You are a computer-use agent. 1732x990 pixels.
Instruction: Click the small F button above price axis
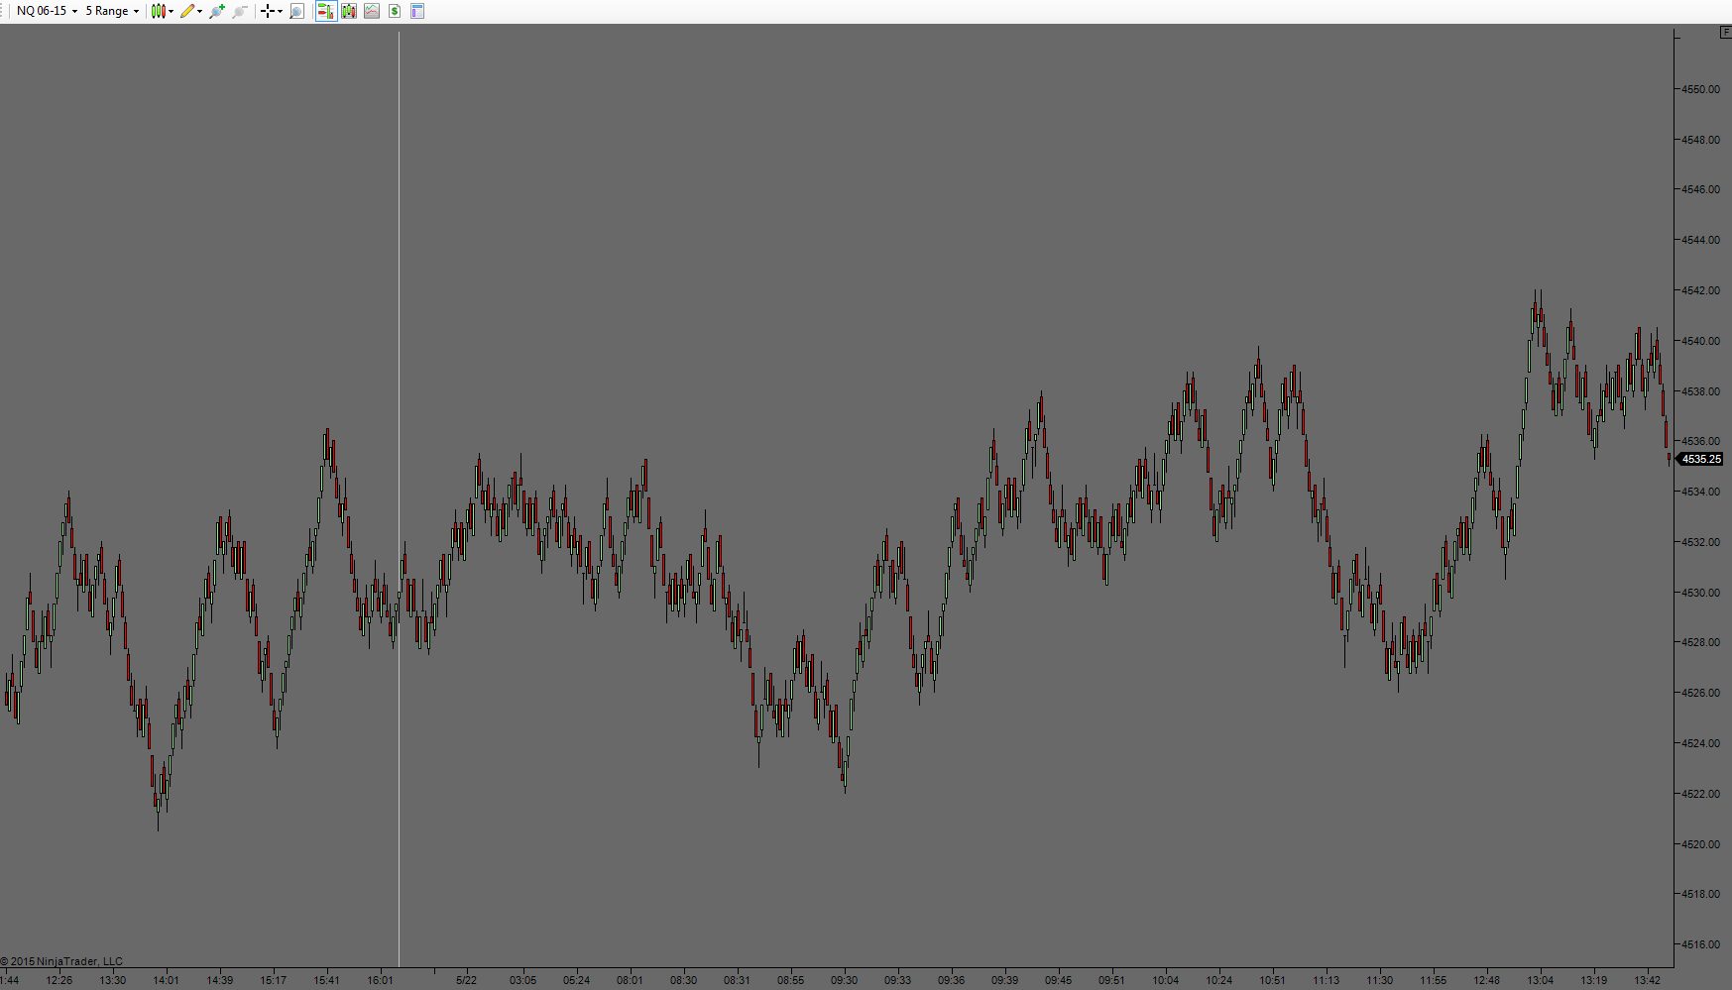pos(1725,33)
